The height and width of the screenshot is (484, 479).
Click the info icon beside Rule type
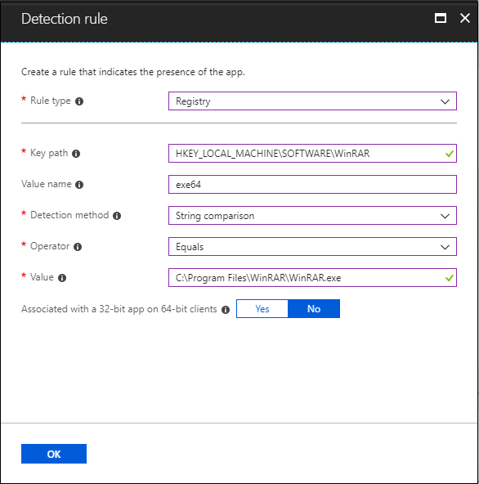79,101
